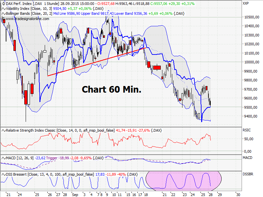263x197 pixels.
Task: Click the 9800,00 price label on right axis
Action: click(x=250, y=79)
